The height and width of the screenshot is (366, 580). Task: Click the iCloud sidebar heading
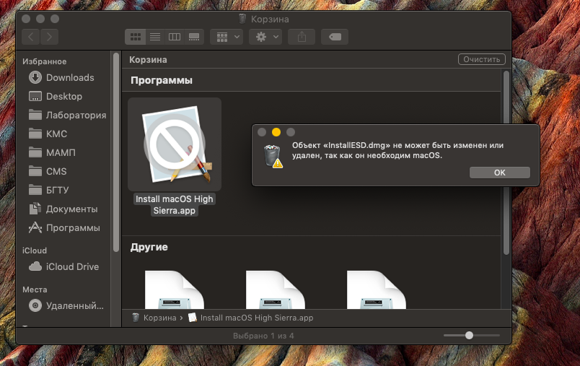tap(35, 250)
